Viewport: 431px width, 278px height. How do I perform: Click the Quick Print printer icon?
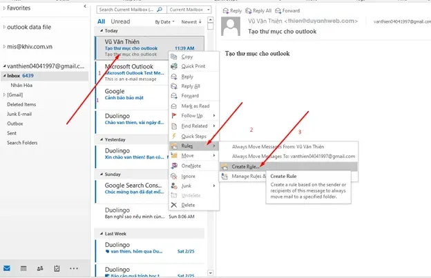174,66
